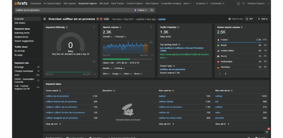This screenshot has height=138, width=283.
Task: Open the France country dropdown
Action: tap(140, 10)
